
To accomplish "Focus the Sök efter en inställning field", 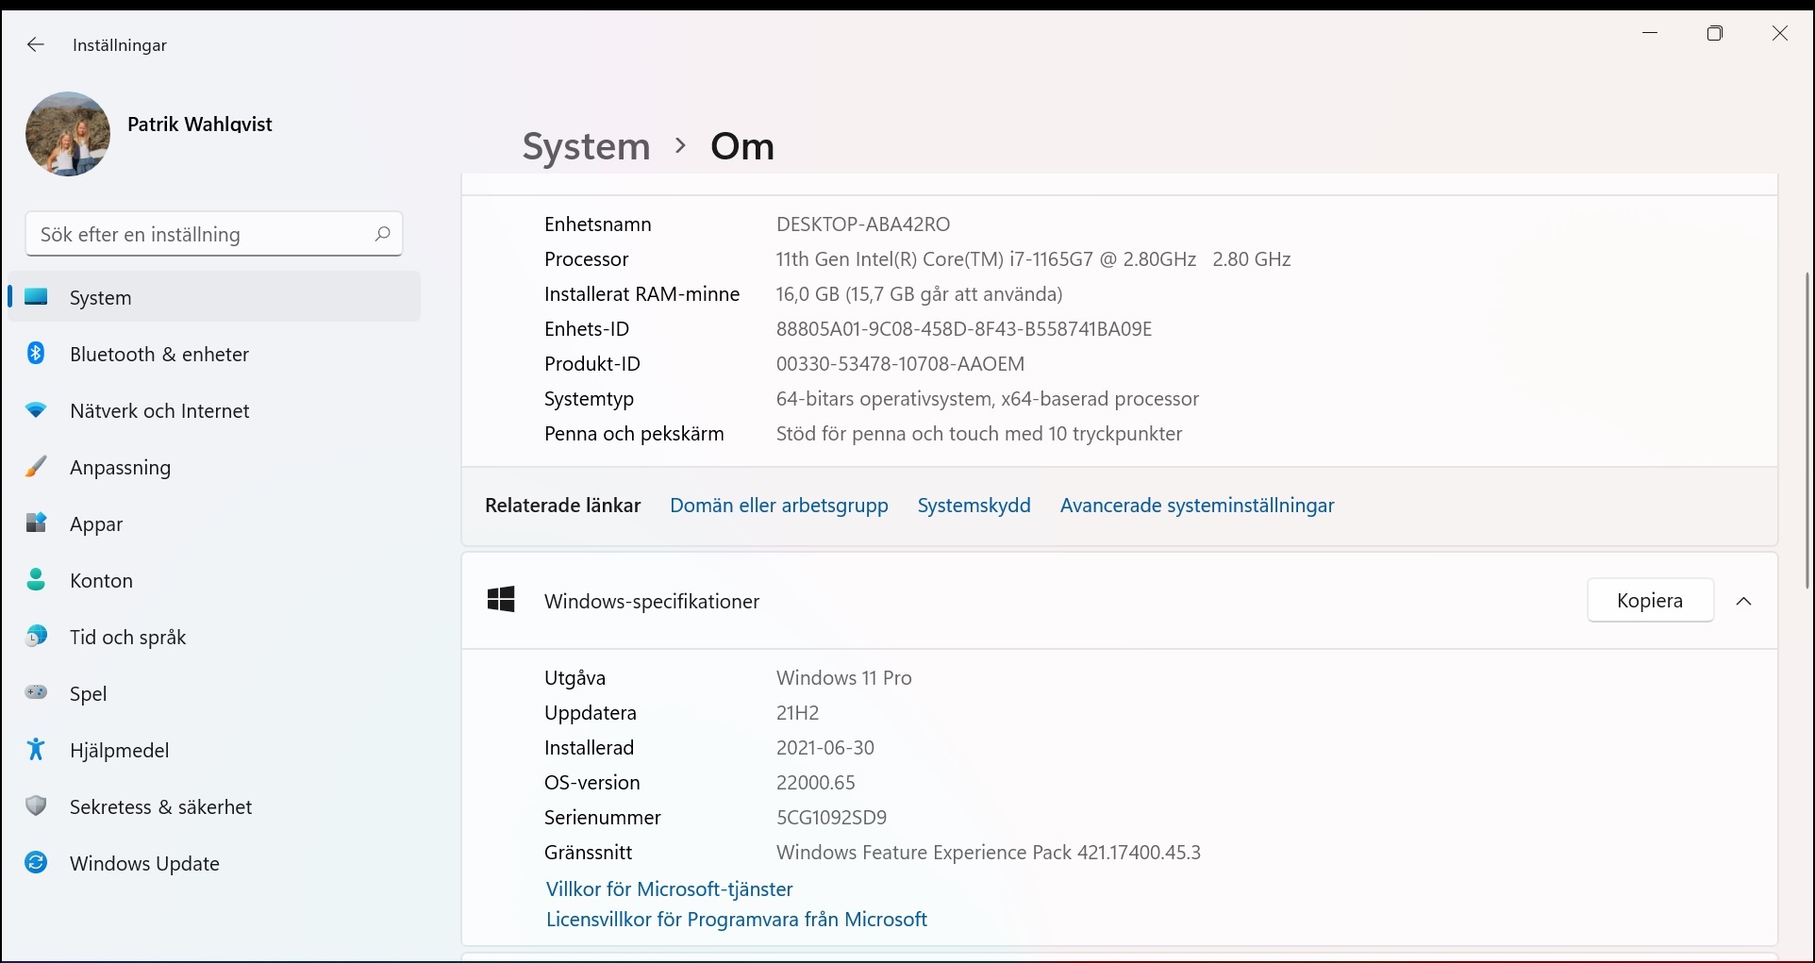I will [214, 234].
